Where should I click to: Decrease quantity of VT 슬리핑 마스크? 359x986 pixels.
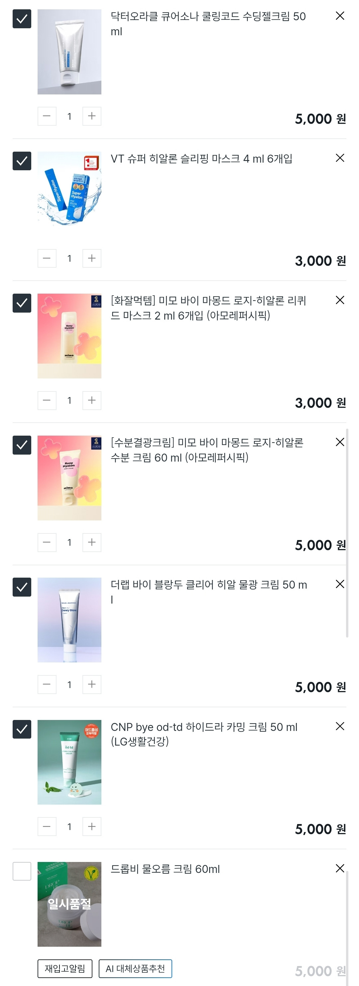47,258
